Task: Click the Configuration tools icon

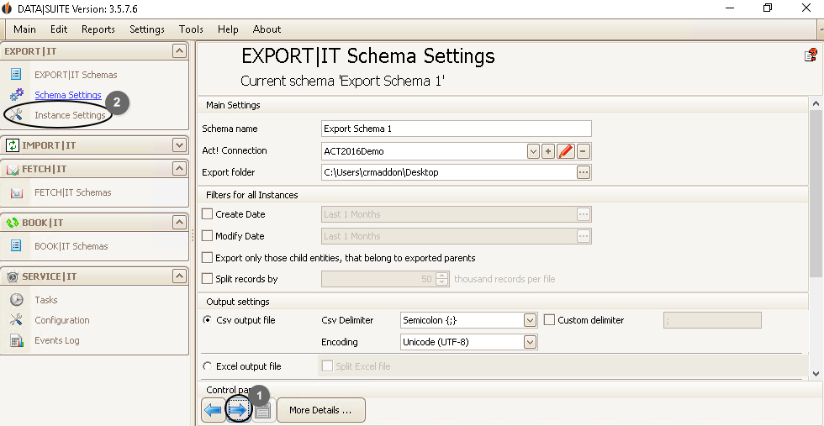Action: pyautogui.click(x=16, y=320)
